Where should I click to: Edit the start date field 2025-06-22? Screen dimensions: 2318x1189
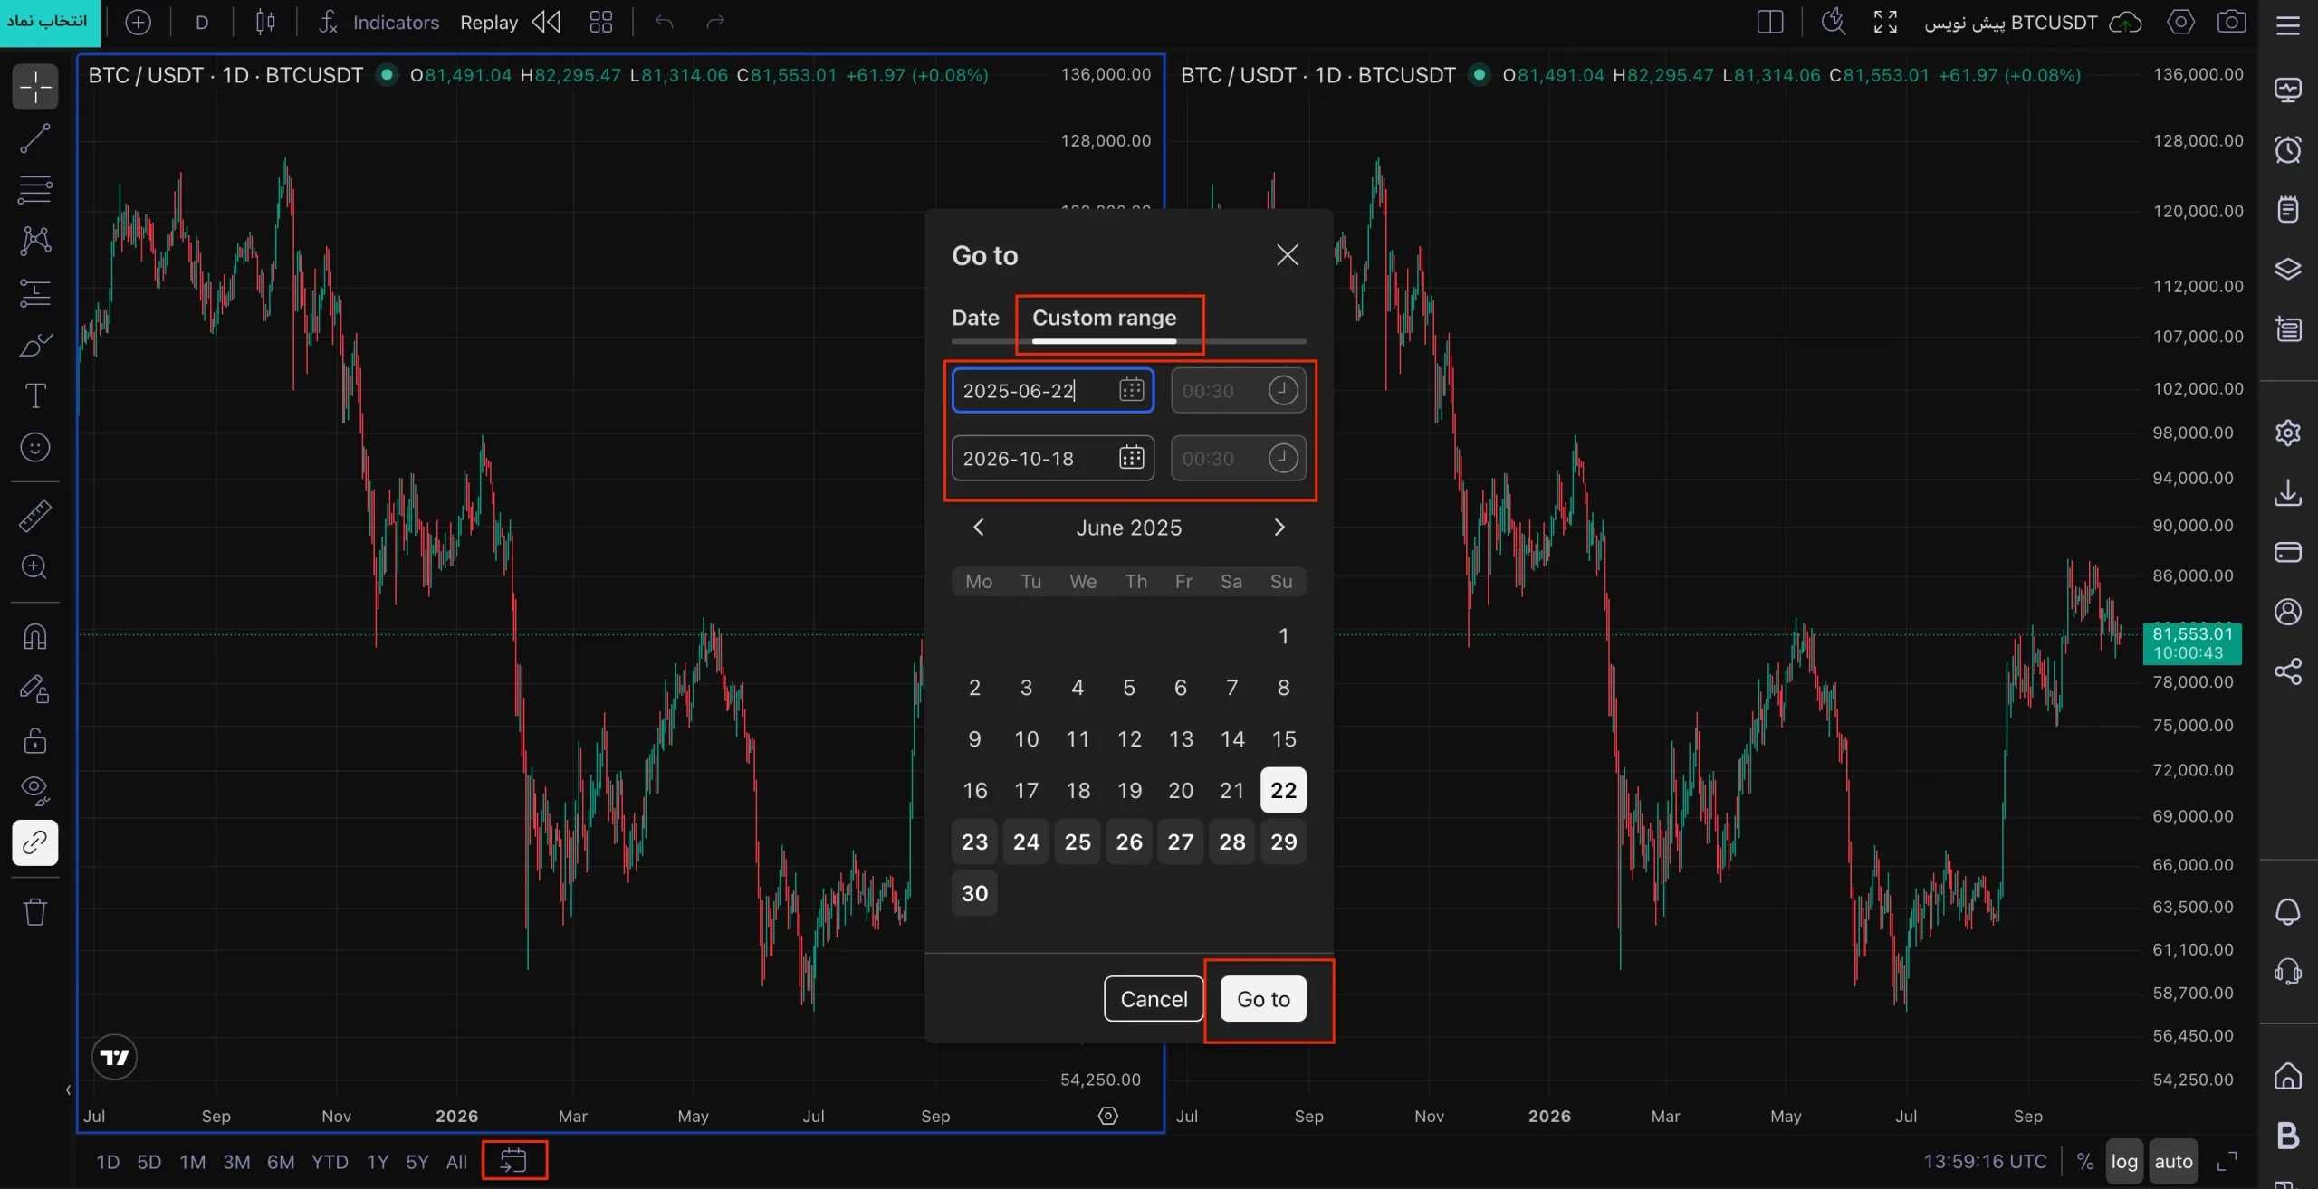[x=1052, y=391]
